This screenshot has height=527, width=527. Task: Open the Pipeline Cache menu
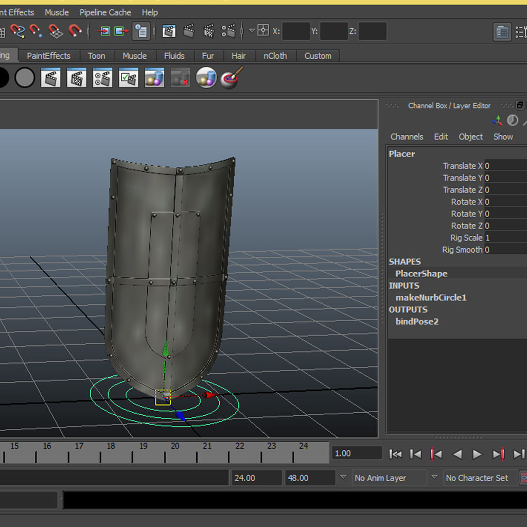pyautogui.click(x=105, y=12)
